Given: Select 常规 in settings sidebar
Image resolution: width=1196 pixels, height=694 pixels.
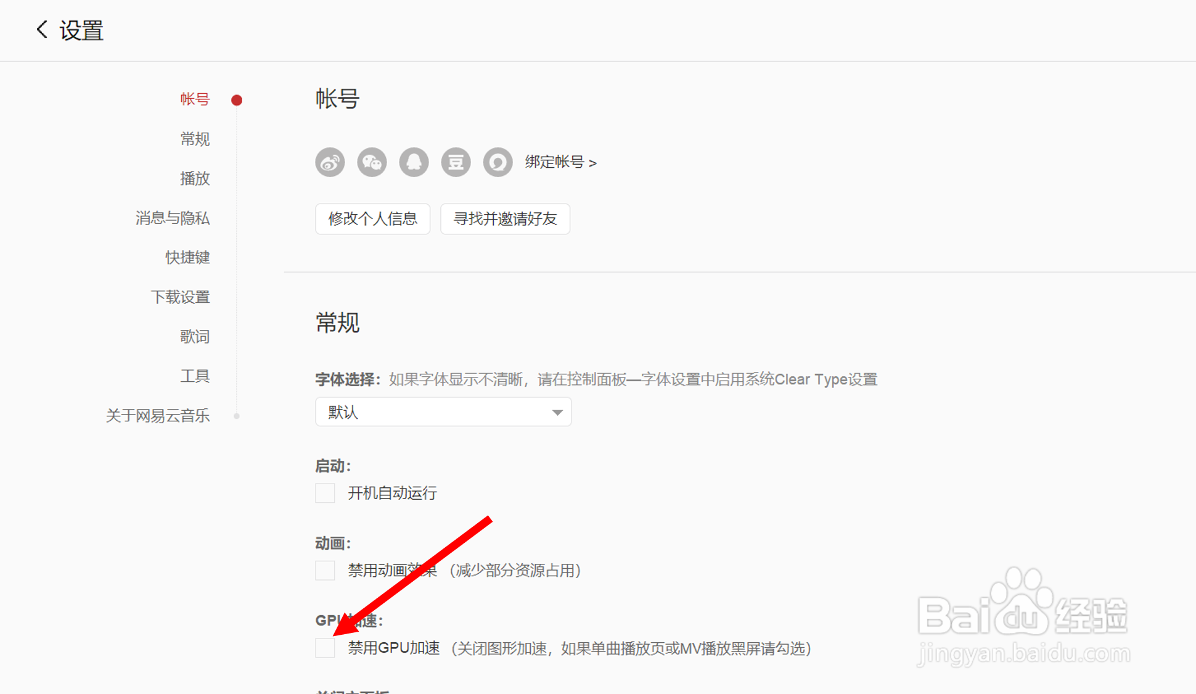Looking at the screenshot, I should coord(195,139).
